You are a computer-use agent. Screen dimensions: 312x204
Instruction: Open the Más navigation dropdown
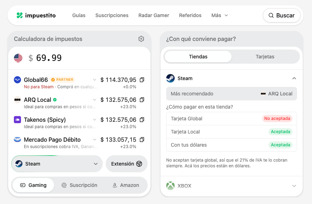pos(220,15)
